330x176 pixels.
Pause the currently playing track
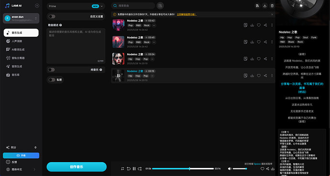click(134, 169)
